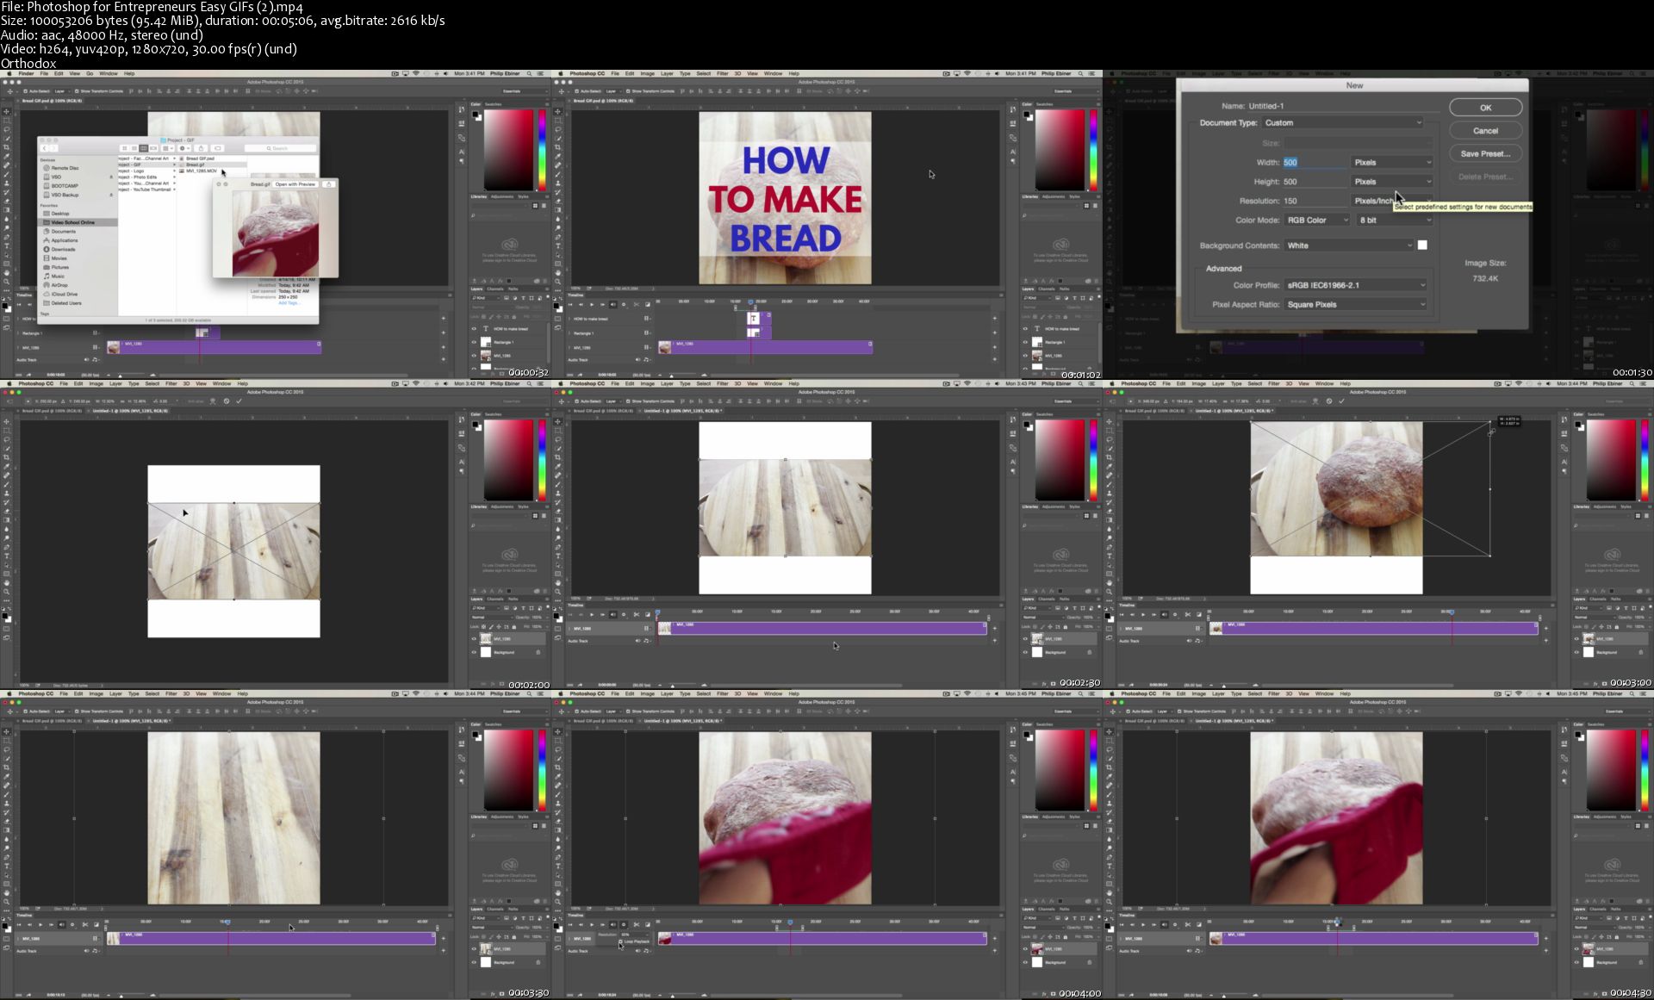Toggle Loop Playback checkbox in the 00:04:00 frame
This screenshot has height=1000, width=1654.
point(620,941)
